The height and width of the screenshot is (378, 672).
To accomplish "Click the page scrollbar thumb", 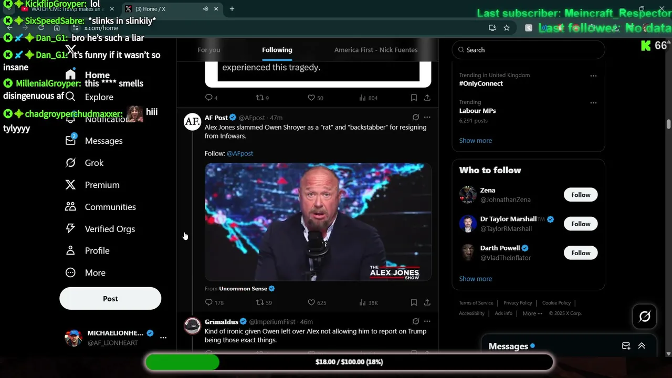I will (x=668, y=124).
